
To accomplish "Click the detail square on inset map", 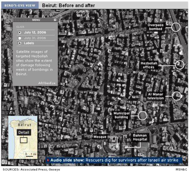I will 23,140.
